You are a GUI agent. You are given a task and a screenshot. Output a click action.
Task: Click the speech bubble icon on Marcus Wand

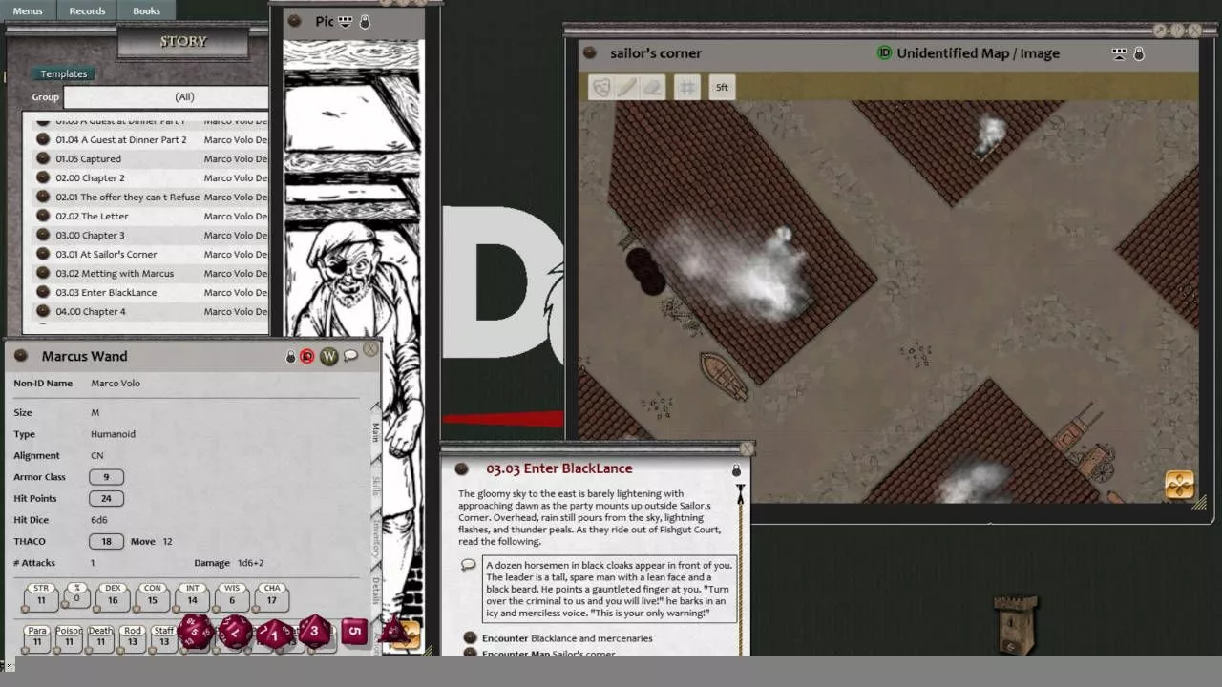pos(350,356)
